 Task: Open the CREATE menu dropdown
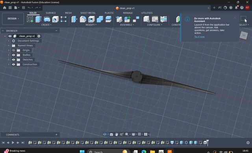pyautogui.click(x=46, y=25)
